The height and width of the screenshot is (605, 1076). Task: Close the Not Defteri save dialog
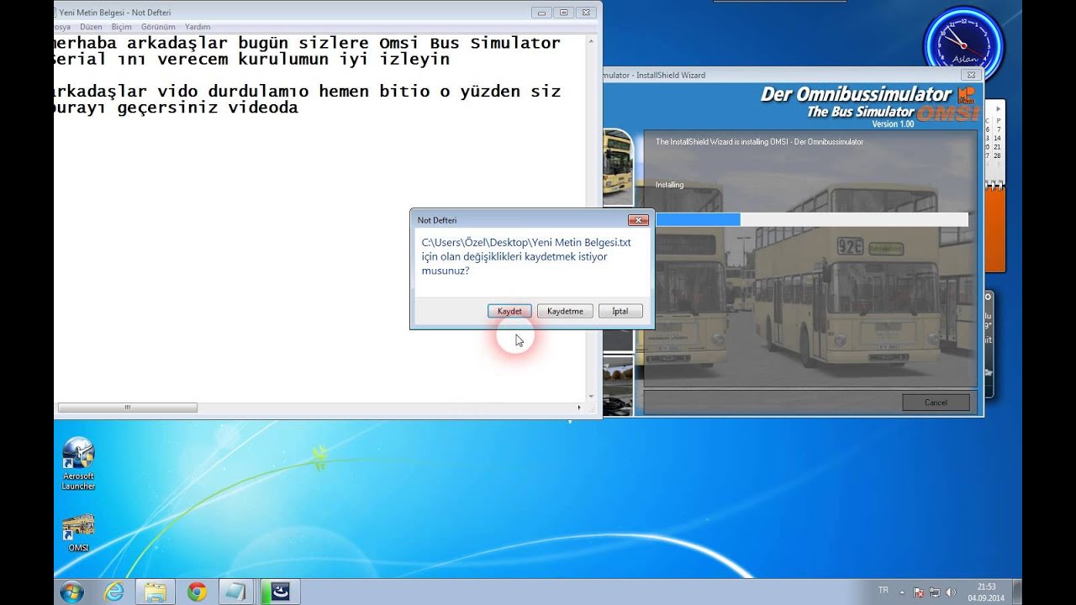coord(638,220)
